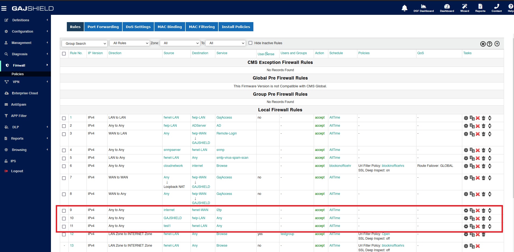The image size is (514, 252).
Task: Edit rule 11 with its gear icon
Action: coord(466,226)
